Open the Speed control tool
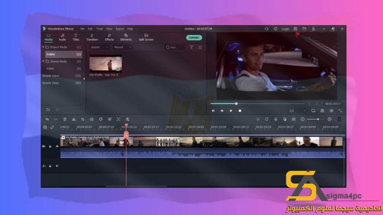 tap(92, 119)
